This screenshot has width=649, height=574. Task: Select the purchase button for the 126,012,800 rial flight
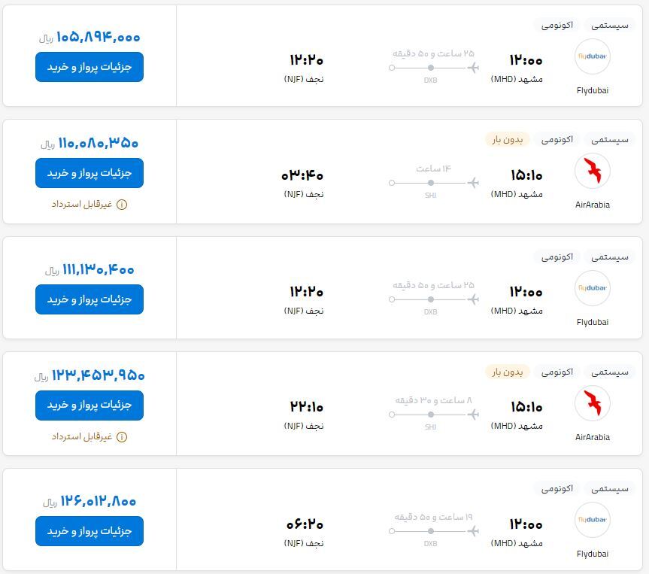[x=89, y=531]
